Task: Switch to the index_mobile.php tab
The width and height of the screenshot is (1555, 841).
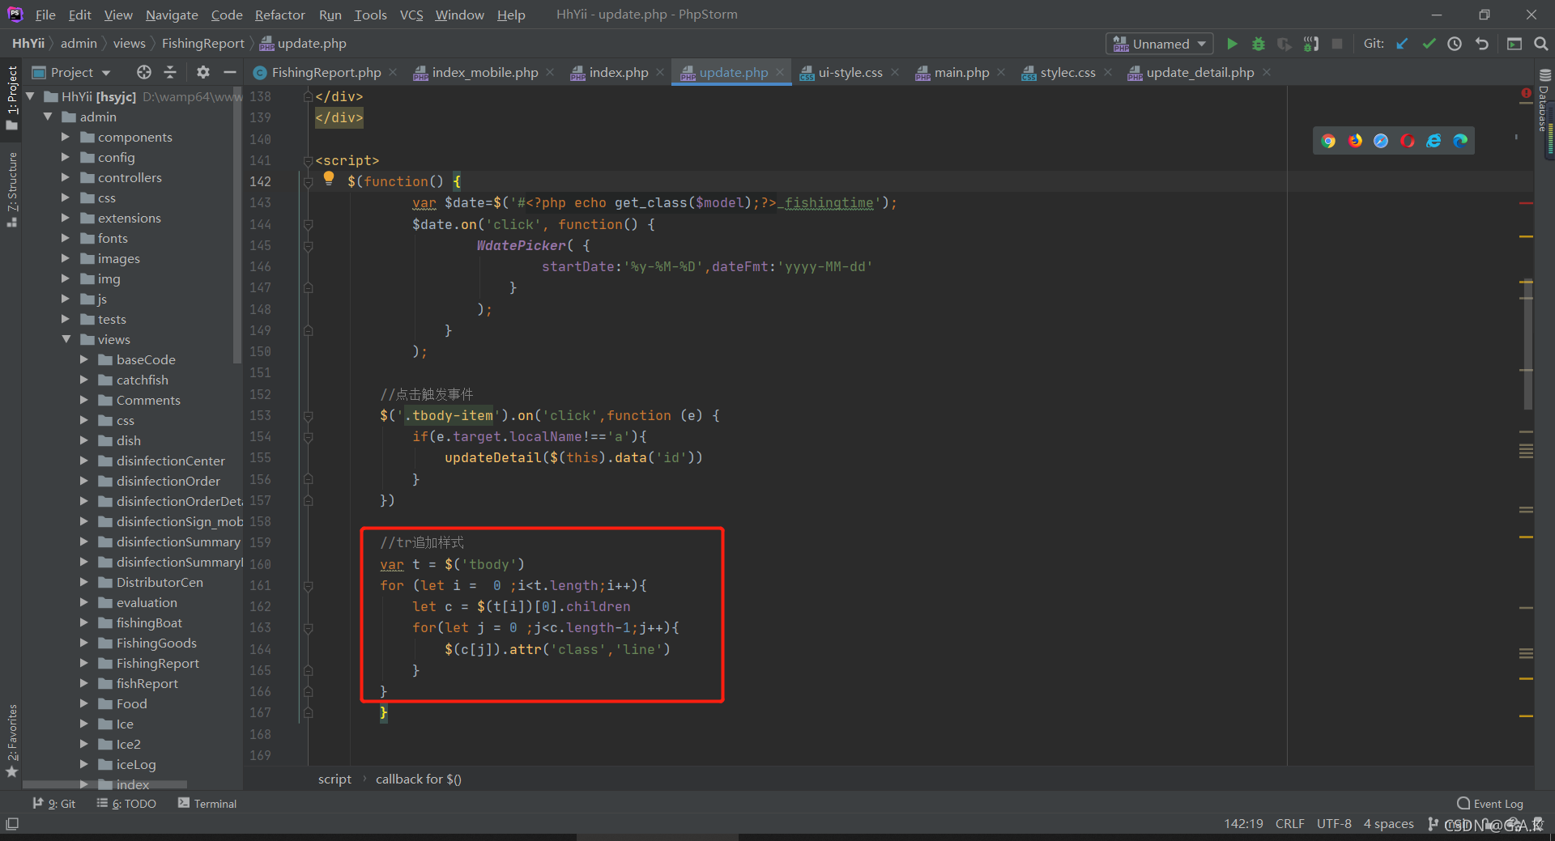Action: click(x=484, y=72)
